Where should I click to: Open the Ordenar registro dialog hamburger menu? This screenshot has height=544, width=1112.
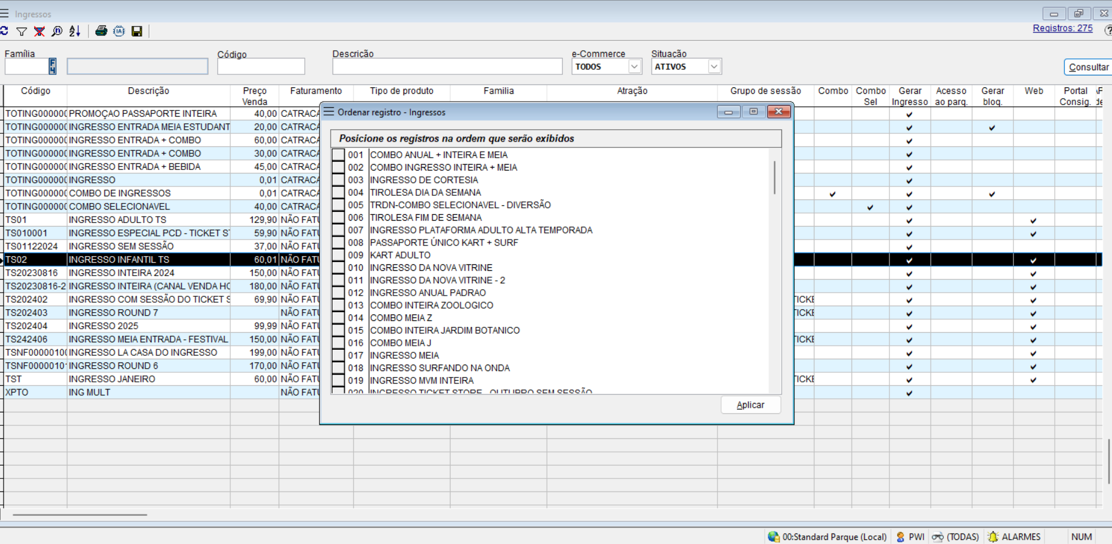click(x=329, y=112)
